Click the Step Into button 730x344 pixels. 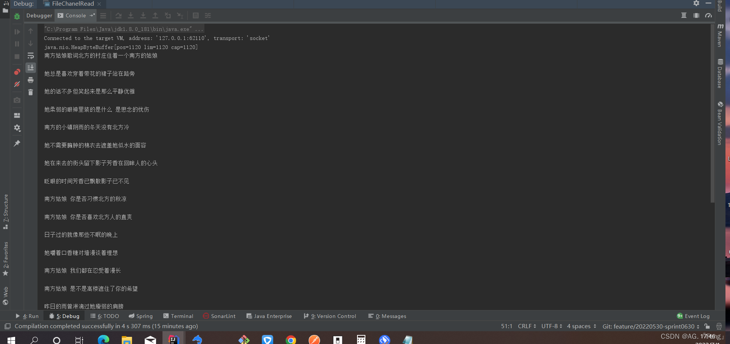point(131,15)
